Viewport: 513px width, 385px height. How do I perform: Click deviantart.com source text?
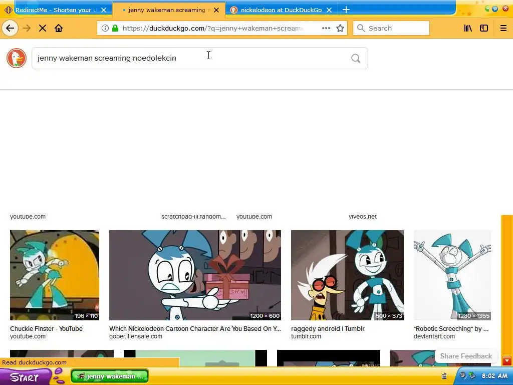pyautogui.click(x=434, y=336)
